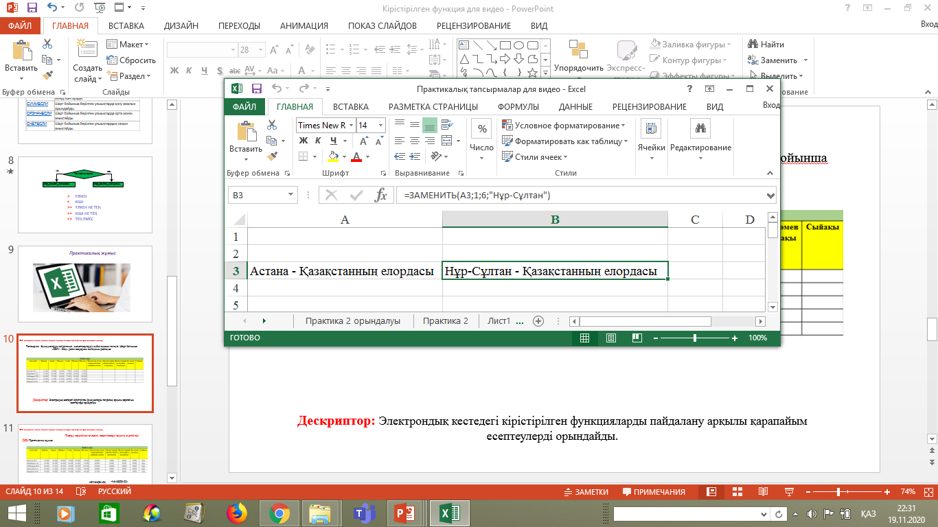Add a new sheet with plus icon
Viewport: 938px width, 527px height.
click(x=538, y=321)
